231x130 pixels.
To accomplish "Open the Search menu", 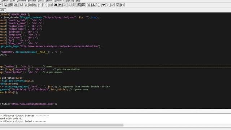I will (x=5, y=1).
